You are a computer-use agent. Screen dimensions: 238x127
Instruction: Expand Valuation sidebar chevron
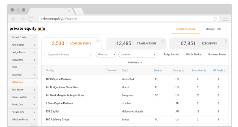[35, 75]
